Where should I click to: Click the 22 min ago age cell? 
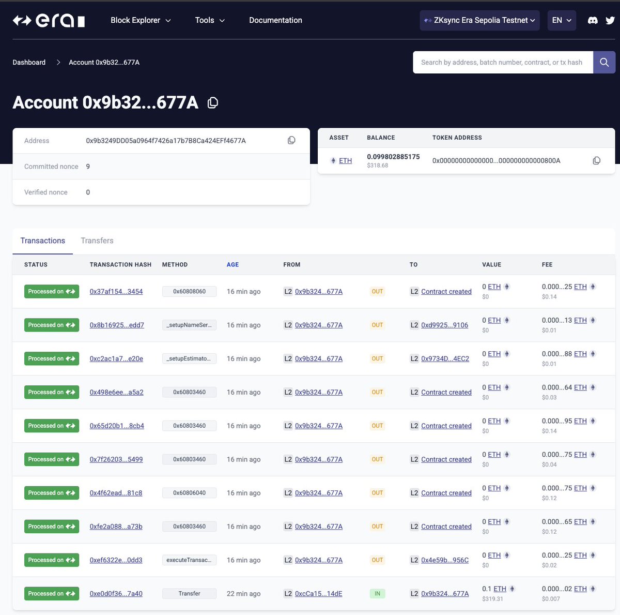tap(244, 594)
